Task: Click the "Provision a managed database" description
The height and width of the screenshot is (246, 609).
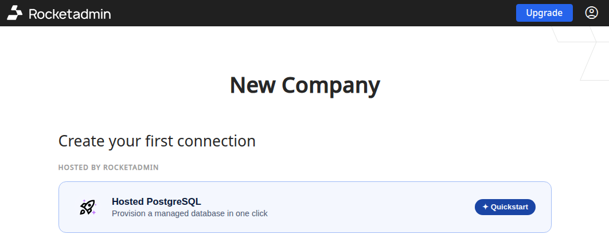Action: 189,213
